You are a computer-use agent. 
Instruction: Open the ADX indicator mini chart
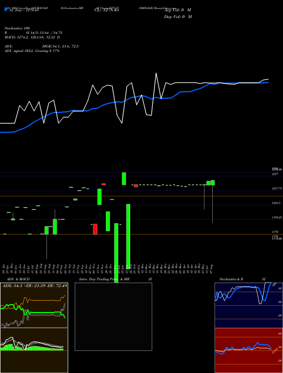pos(34,305)
